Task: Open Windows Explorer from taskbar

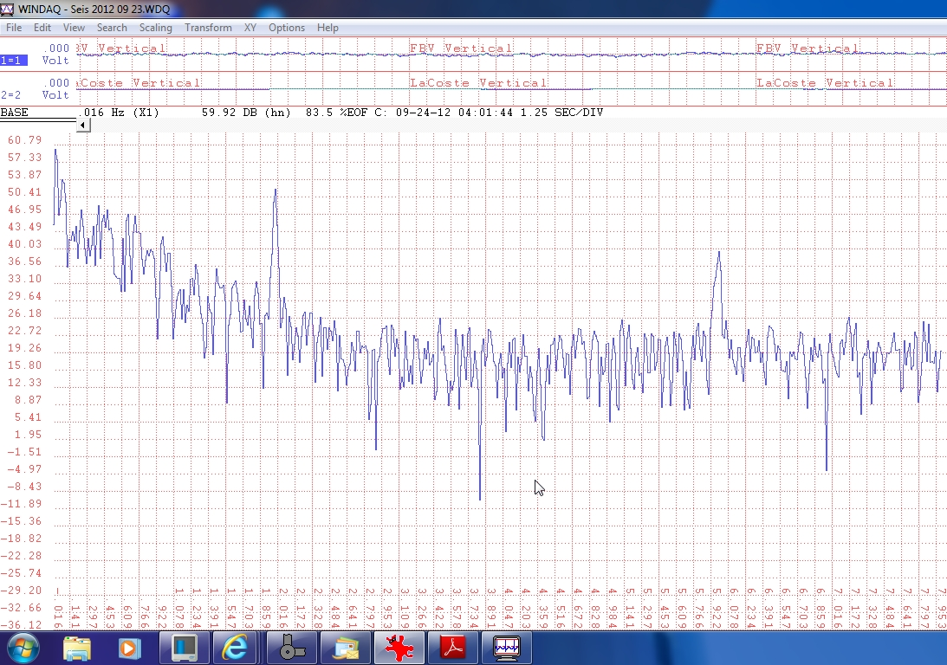Action: pyautogui.click(x=77, y=649)
